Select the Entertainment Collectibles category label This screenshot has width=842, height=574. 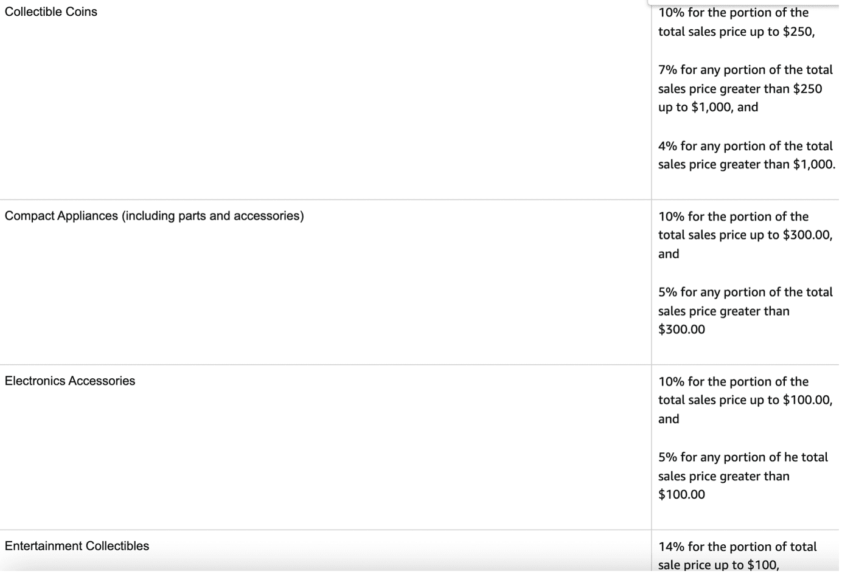click(x=77, y=546)
